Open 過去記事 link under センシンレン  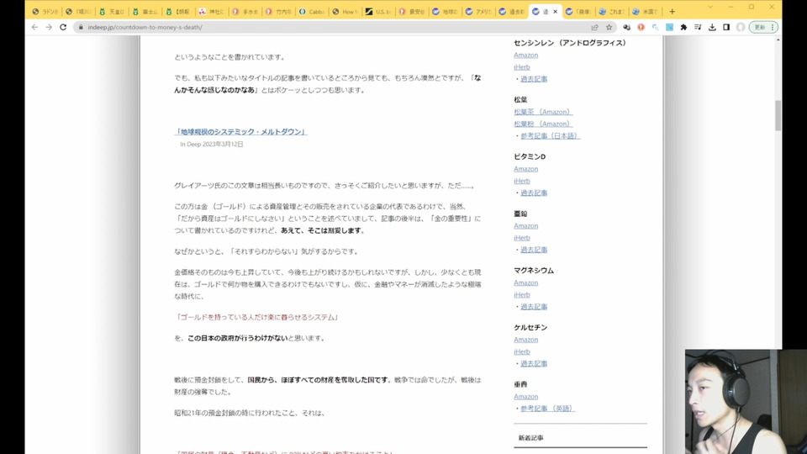[534, 79]
